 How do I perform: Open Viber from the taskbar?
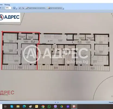click(x=55, y=107)
